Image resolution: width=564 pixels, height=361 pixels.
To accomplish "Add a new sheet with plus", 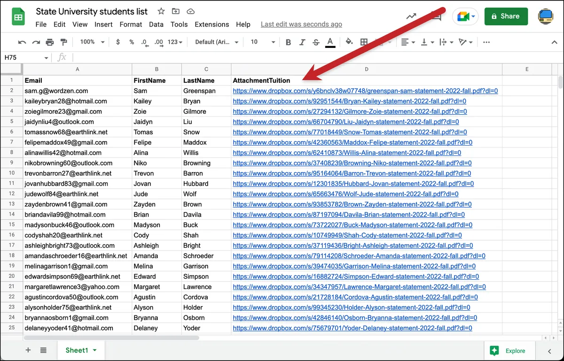I will (28, 350).
